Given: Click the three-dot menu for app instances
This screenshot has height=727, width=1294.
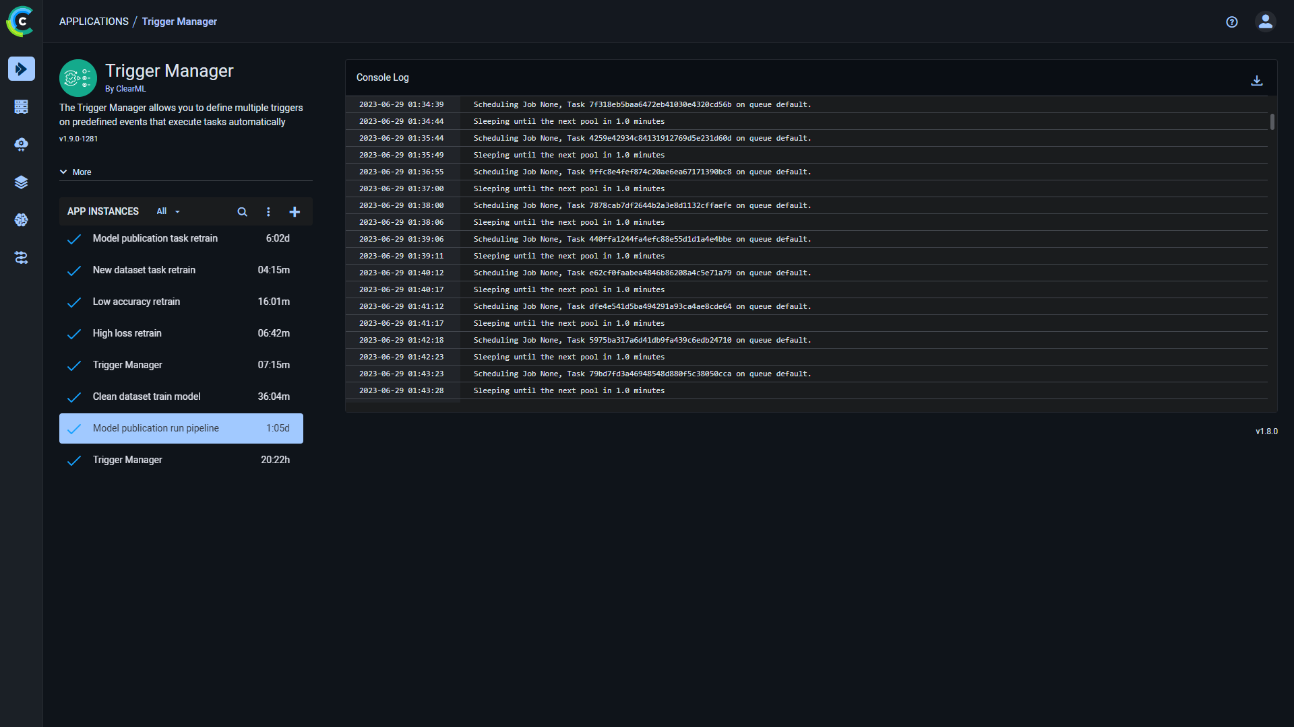Looking at the screenshot, I should [268, 211].
